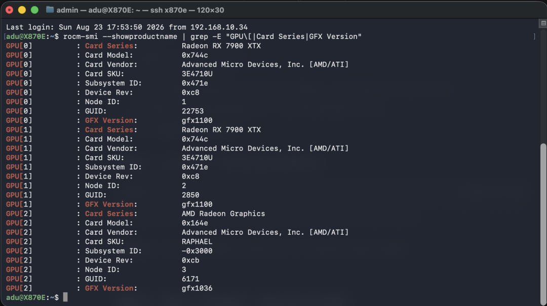Click the split pane icon at top right

click(x=543, y=23)
